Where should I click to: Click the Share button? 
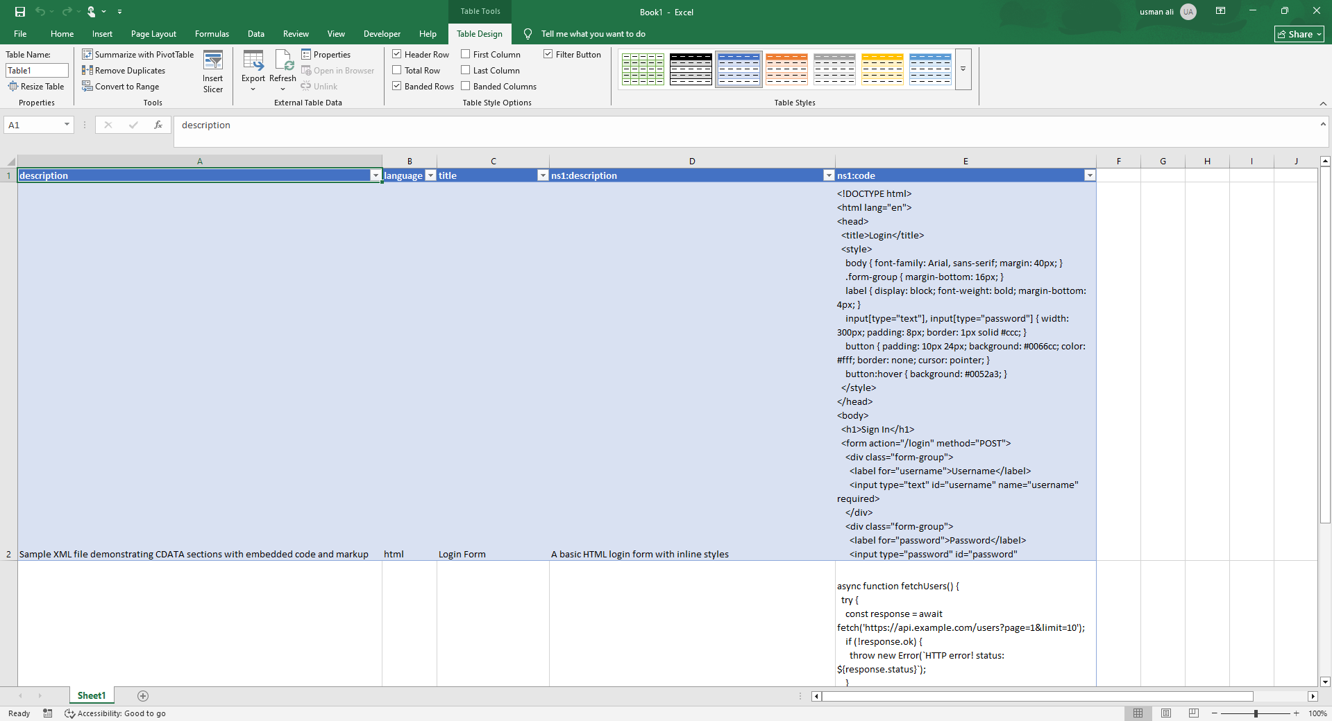click(x=1299, y=34)
